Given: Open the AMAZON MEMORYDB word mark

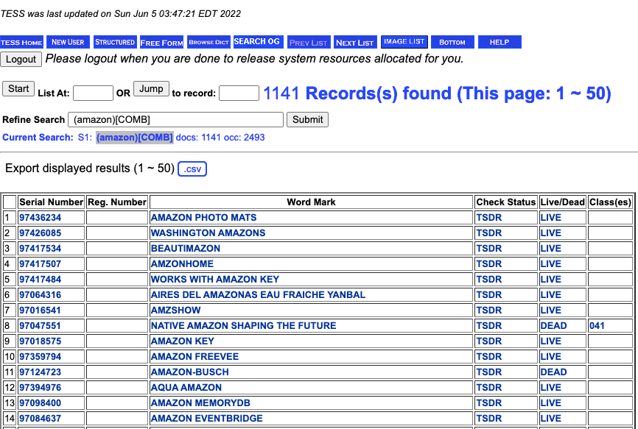Looking at the screenshot, I should point(200,403).
